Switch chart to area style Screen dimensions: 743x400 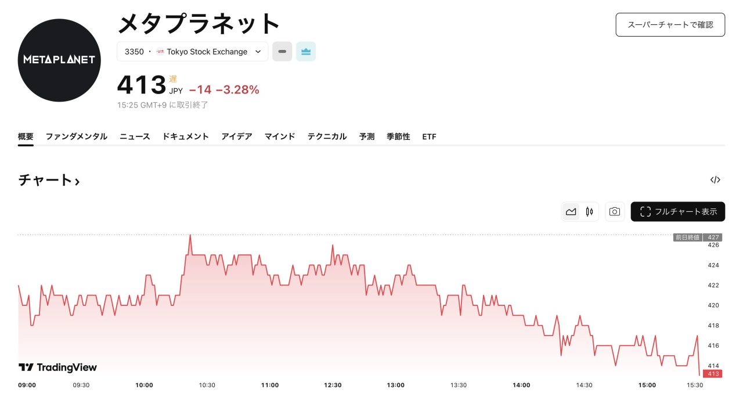point(571,212)
